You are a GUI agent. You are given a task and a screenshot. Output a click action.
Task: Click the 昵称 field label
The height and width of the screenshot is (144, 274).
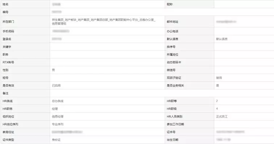coord(170,4)
